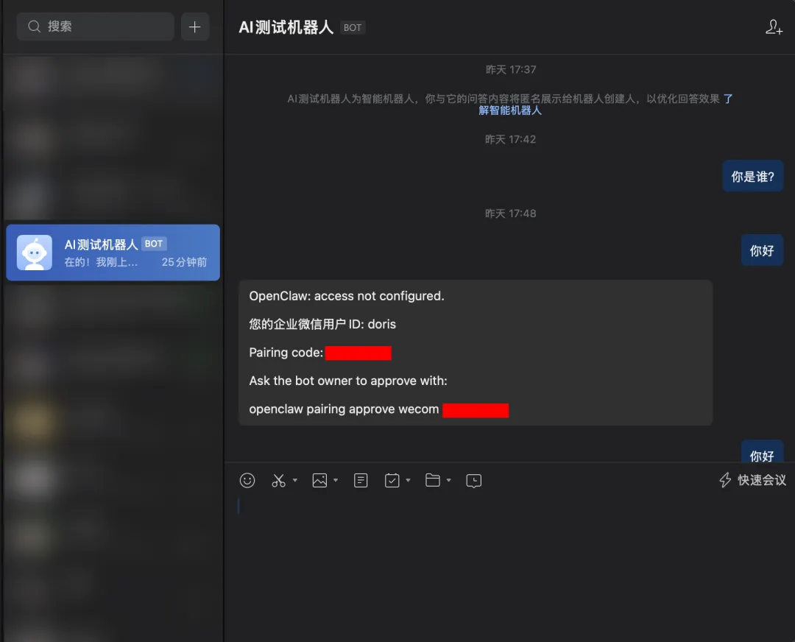Start a 快速会议 quick meeting
Viewport: 795px width, 642px height.
click(x=753, y=480)
